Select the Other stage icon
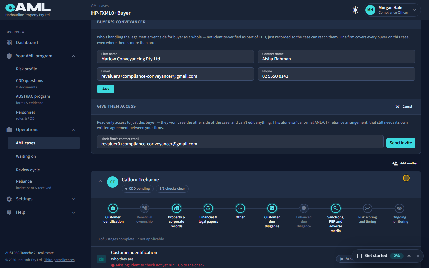The height and width of the screenshot is (268, 429). tap(240, 208)
